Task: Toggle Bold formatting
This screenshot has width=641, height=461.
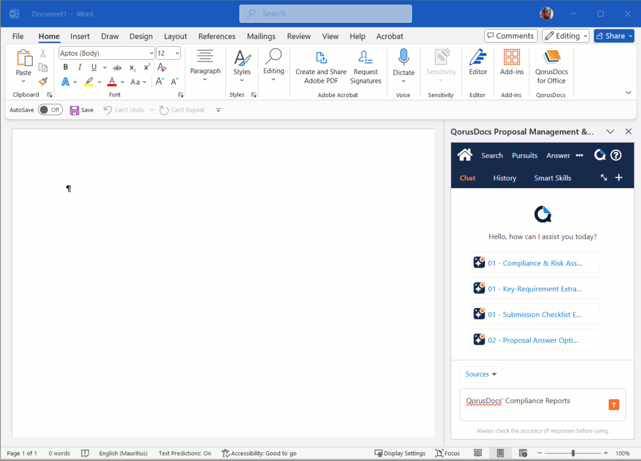Action: pyautogui.click(x=65, y=67)
